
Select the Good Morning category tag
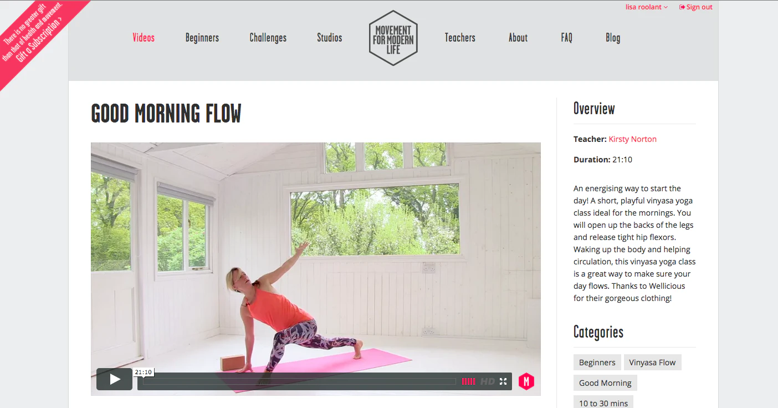coord(605,383)
